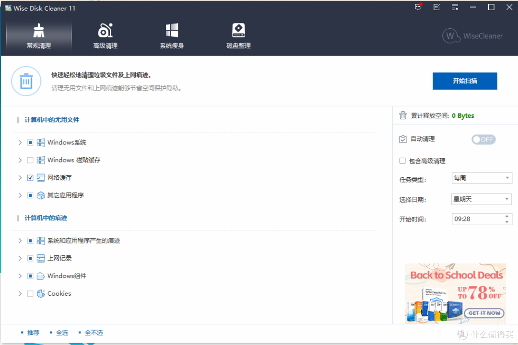518x345 pixels.
Task: Check the Windows 磁贴缓存 checkbox
Action: coord(30,160)
